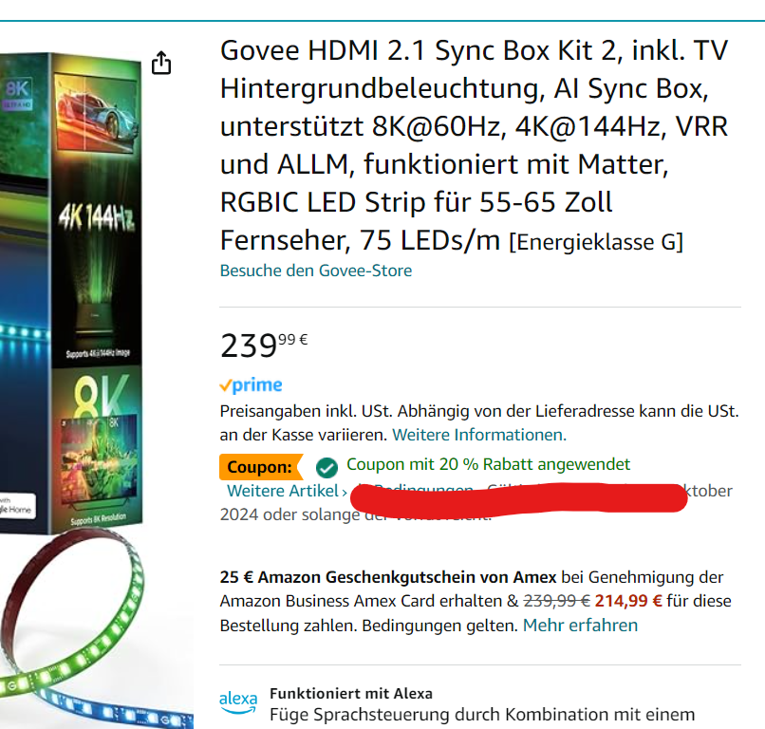The height and width of the screenshot is (729, 765).
Task: Toggle the green coupon applied checkmark
Action: pos(327,467)
